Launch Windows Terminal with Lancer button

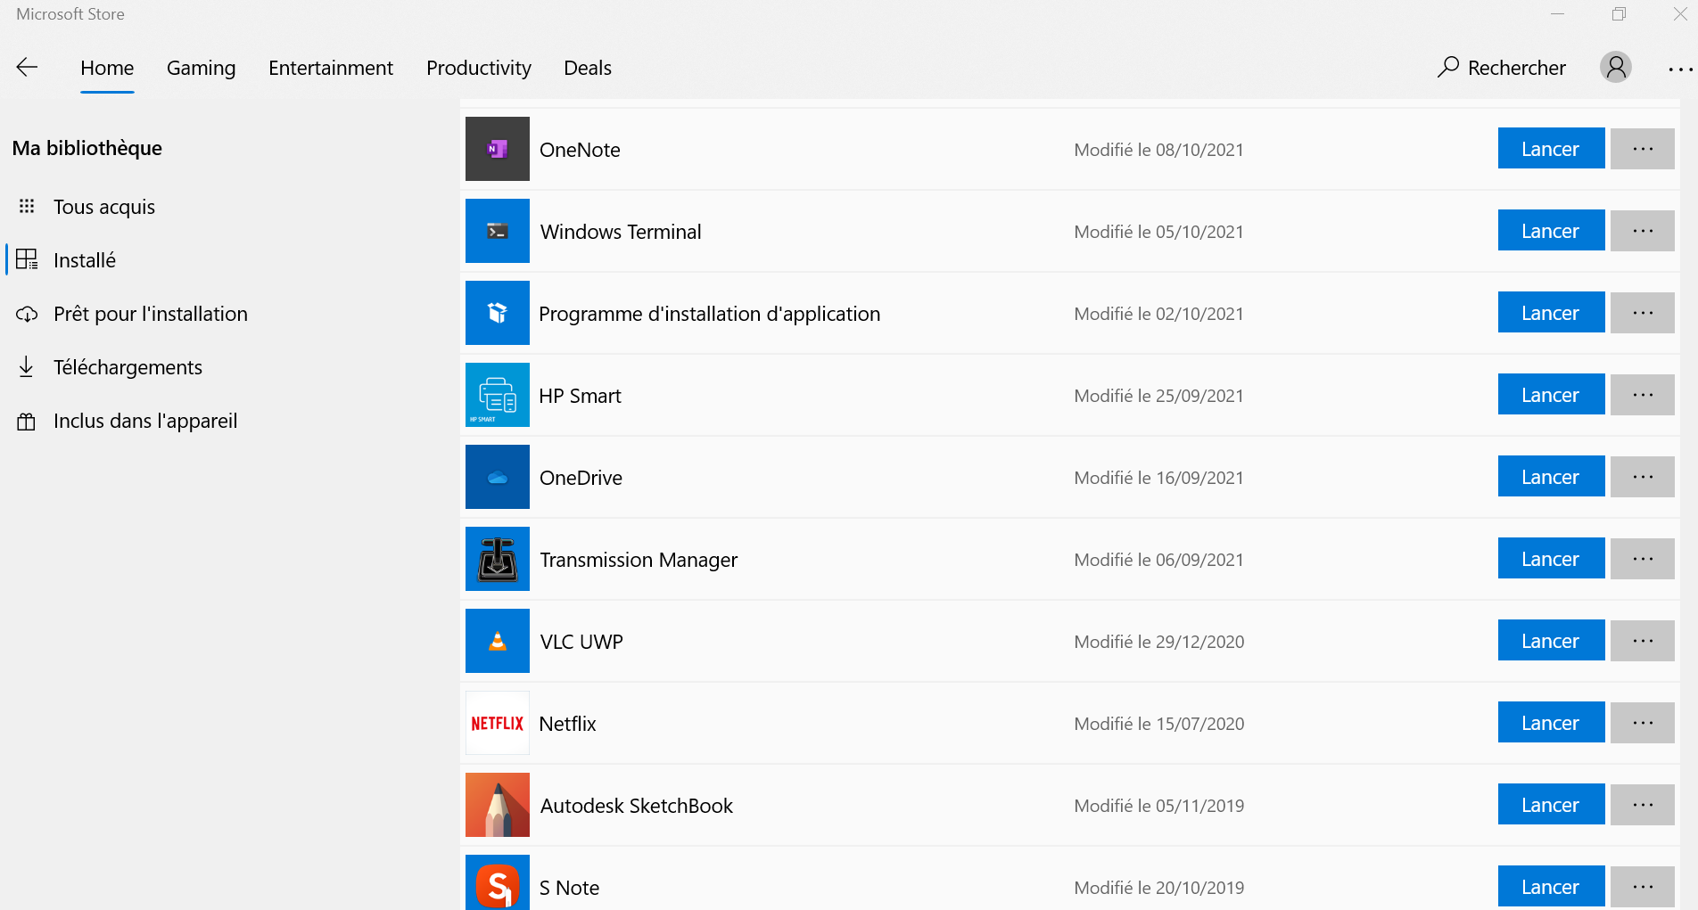(1550, 231)
